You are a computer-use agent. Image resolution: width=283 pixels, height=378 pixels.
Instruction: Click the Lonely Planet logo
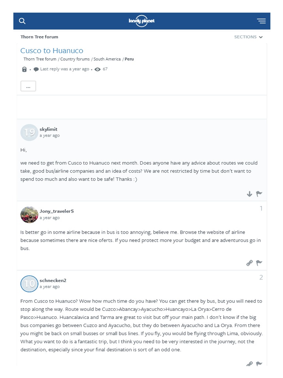(141, 21)
